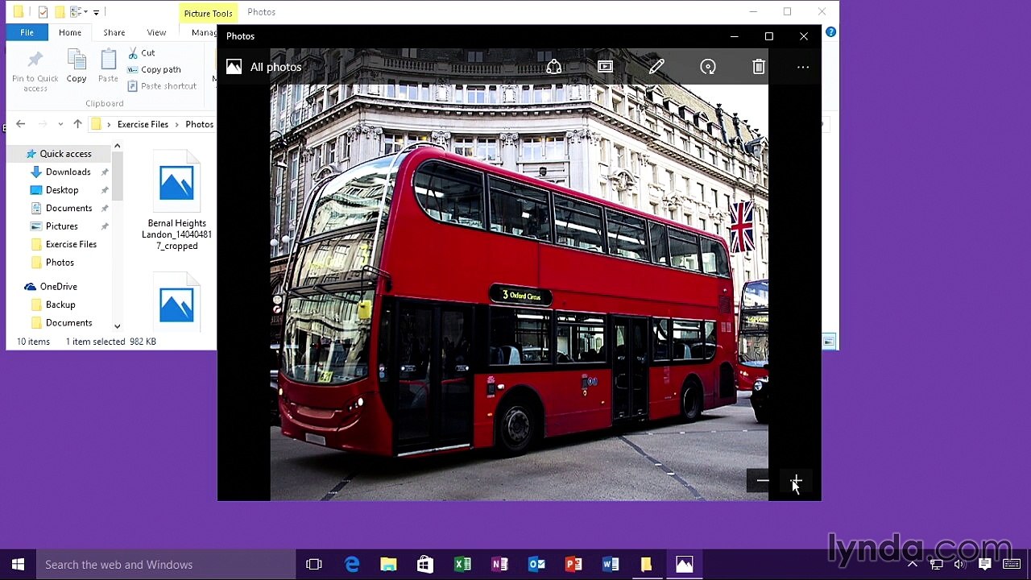Open Customize Quick Access Toolbar dropdown

coord(96,12)
